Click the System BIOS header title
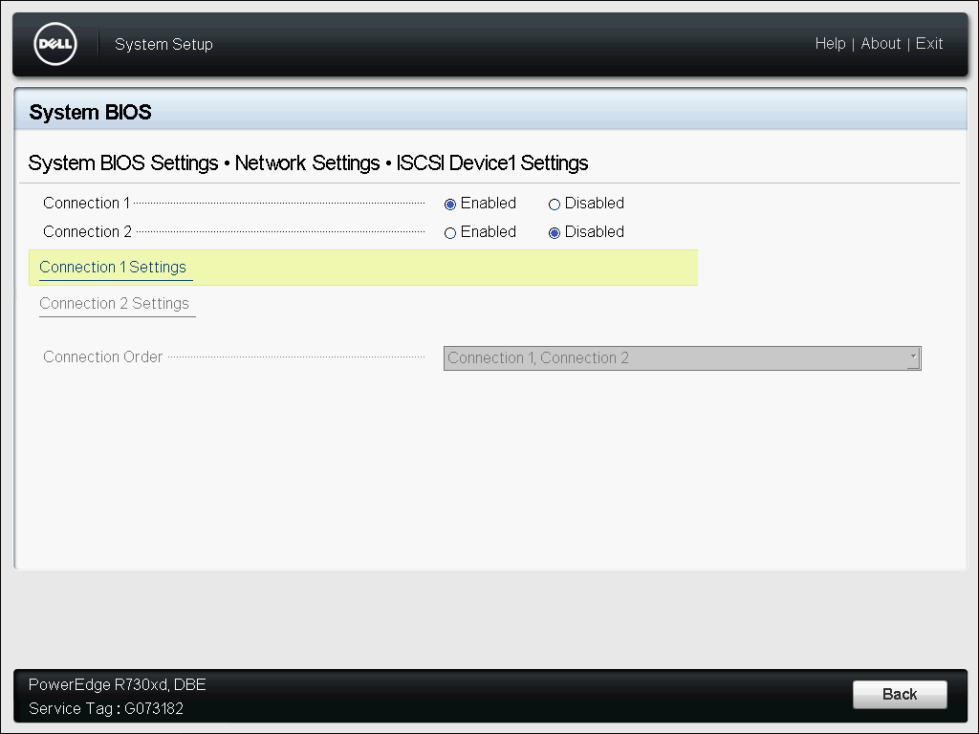This screenshot has height=734, width=979. (91, 113)
